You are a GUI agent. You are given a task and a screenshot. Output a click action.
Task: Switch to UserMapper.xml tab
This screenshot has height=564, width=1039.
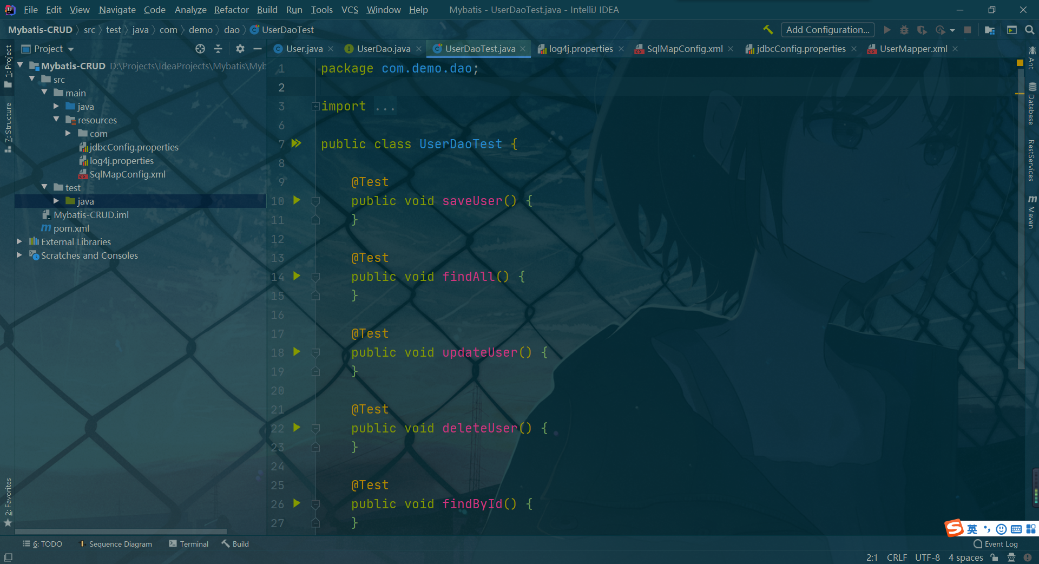913,49
